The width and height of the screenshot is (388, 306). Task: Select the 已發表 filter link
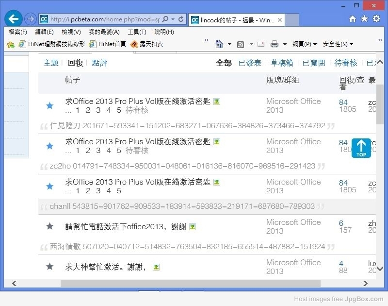(250, 63)
